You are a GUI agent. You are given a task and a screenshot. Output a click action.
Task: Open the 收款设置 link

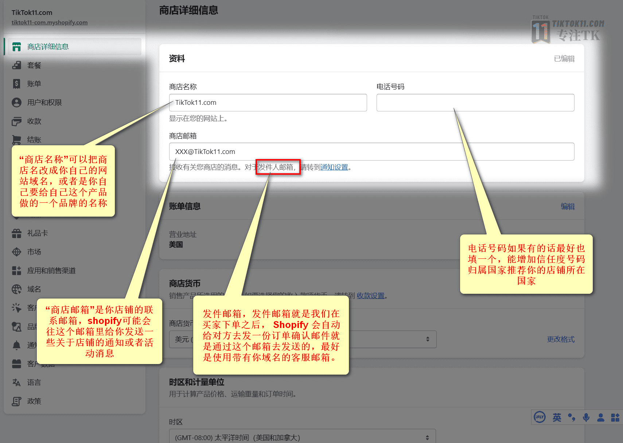(370, 296)
